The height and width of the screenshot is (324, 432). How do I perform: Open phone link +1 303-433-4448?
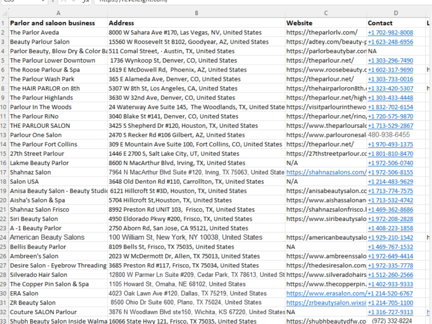tap(391, 98)
